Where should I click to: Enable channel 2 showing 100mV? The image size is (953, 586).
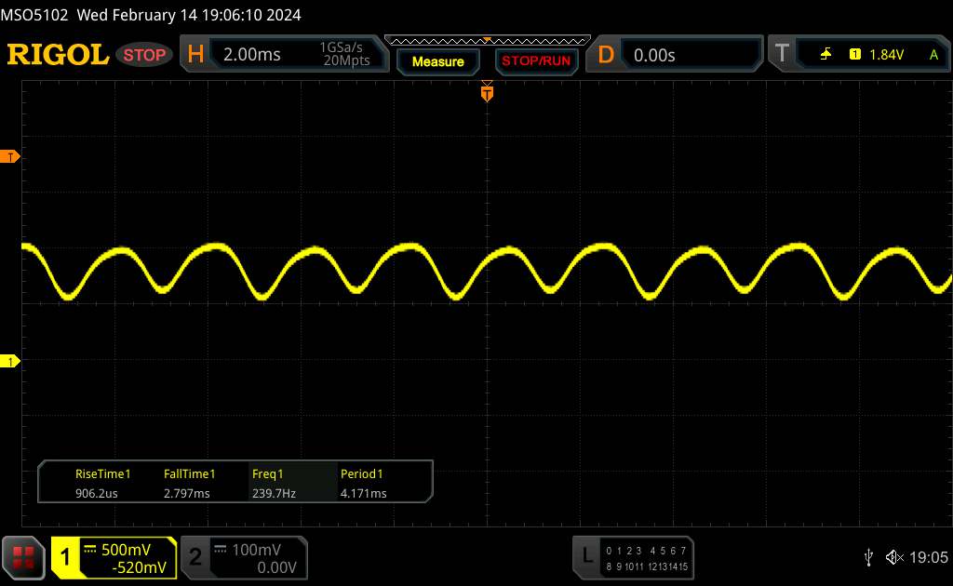pos(242,558)
